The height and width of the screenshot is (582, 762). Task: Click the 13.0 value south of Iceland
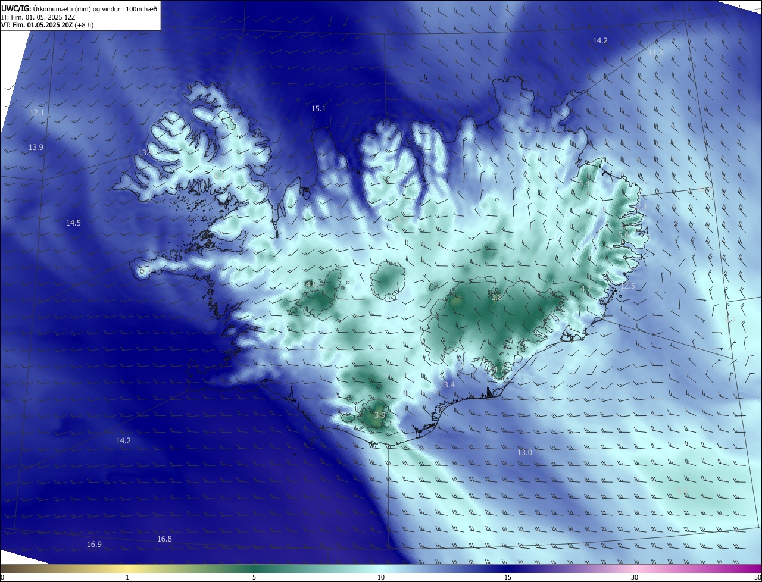pos(524,453)
